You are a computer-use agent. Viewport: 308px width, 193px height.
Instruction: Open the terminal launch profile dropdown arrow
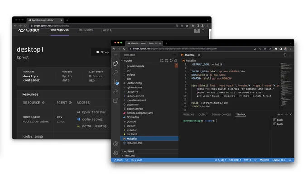click(282, 114)
